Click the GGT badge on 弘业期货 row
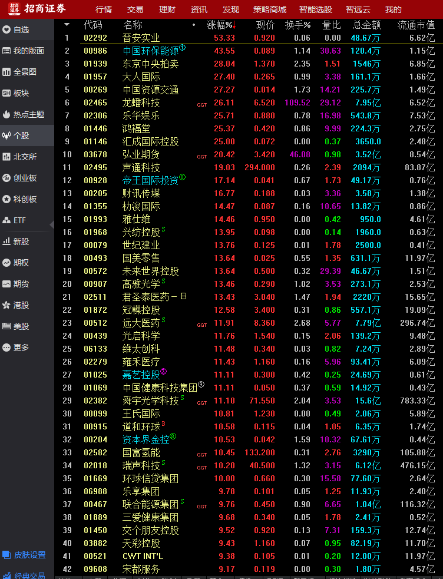 (202, 157)
